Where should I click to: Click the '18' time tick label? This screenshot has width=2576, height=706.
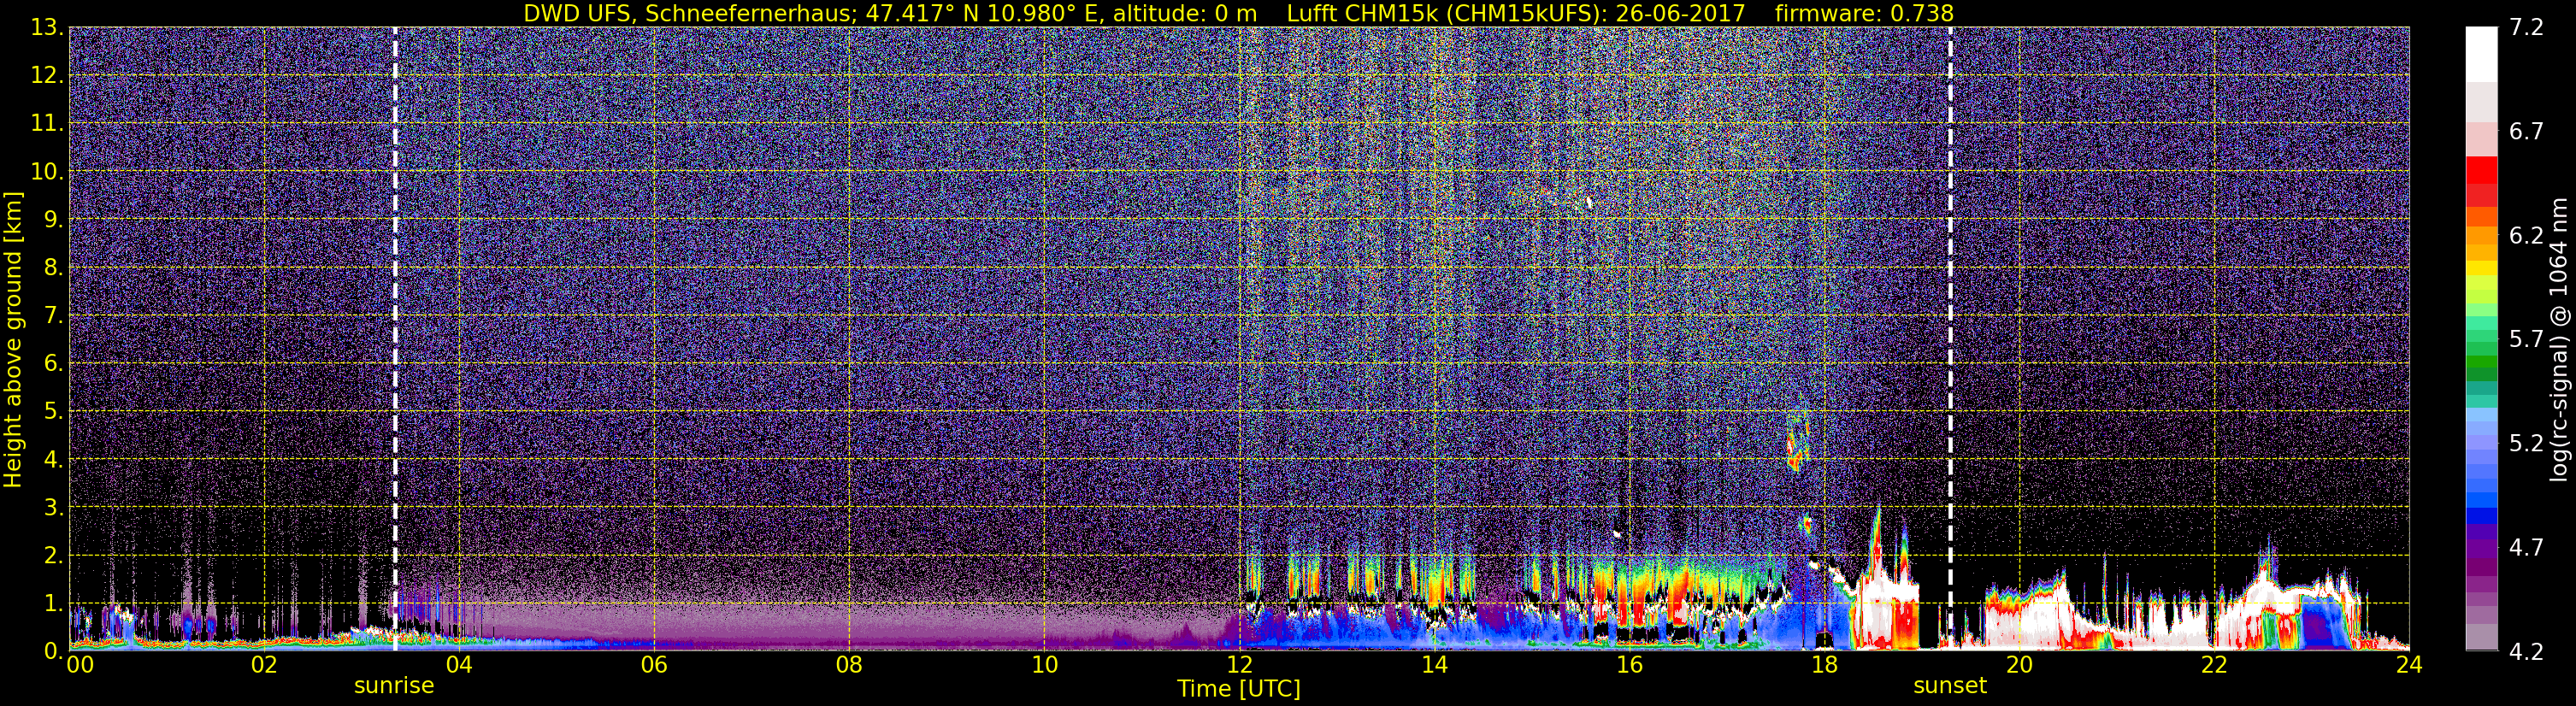point(1824,665)
